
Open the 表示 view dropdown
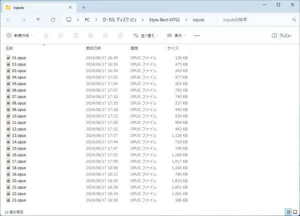(x=176, y=35)
